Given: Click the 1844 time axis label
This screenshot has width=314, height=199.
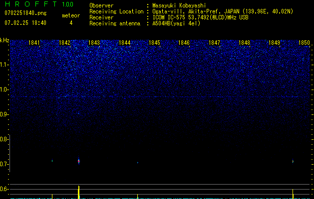Looking at the screenshot, I should pyautogui.click(x=125, y=43).
